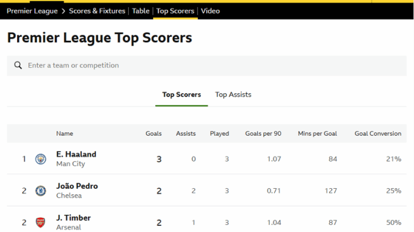The image size is (414, 232).
Task: Click the Assists column header
Action: click(186, 133)
